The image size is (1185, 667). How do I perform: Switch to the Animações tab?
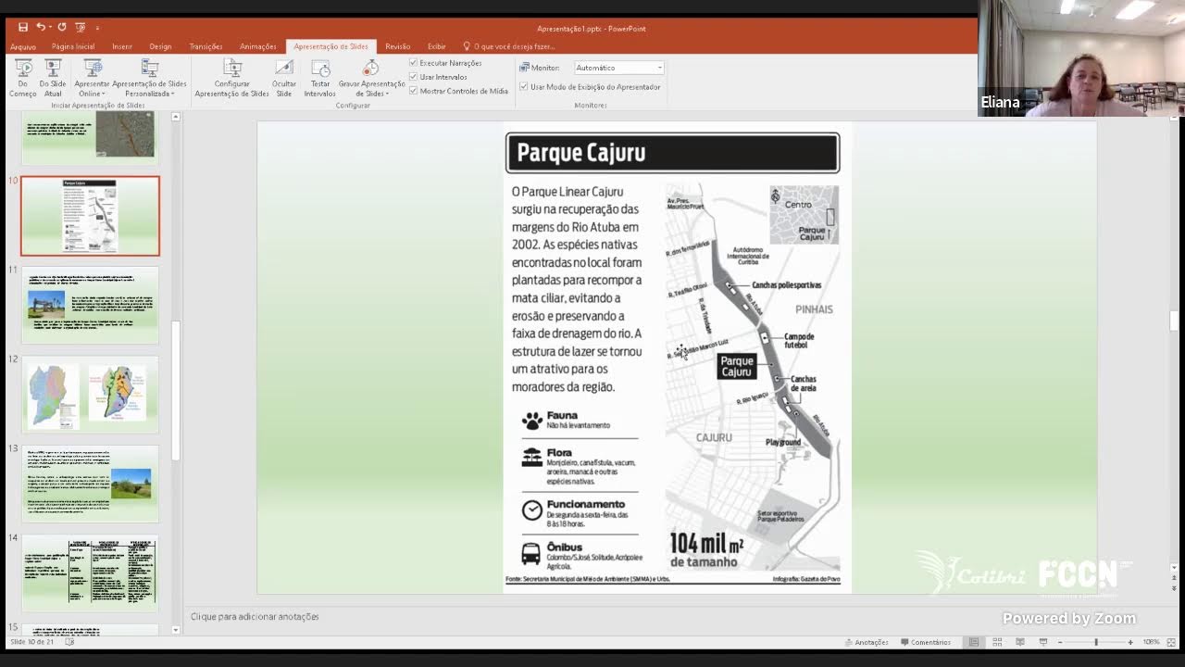click(x=258, y=46)
